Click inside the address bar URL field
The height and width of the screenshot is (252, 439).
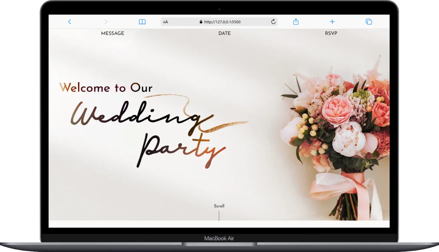click(x=233, y=22)
